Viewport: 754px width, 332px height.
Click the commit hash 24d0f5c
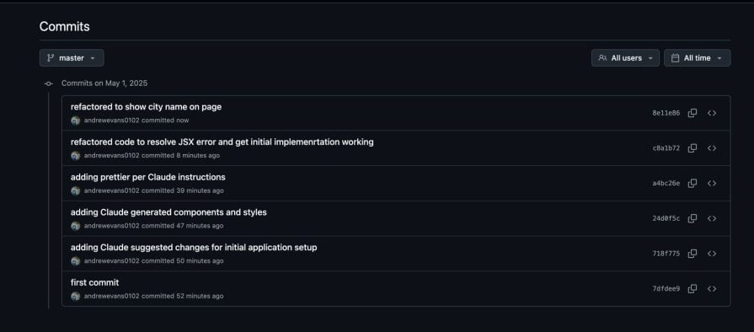click(x=666, y=218)
